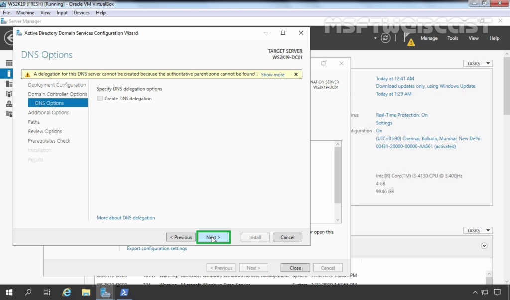
Task: Click Previous in the AD DS wizard
Action: point(181,237)
